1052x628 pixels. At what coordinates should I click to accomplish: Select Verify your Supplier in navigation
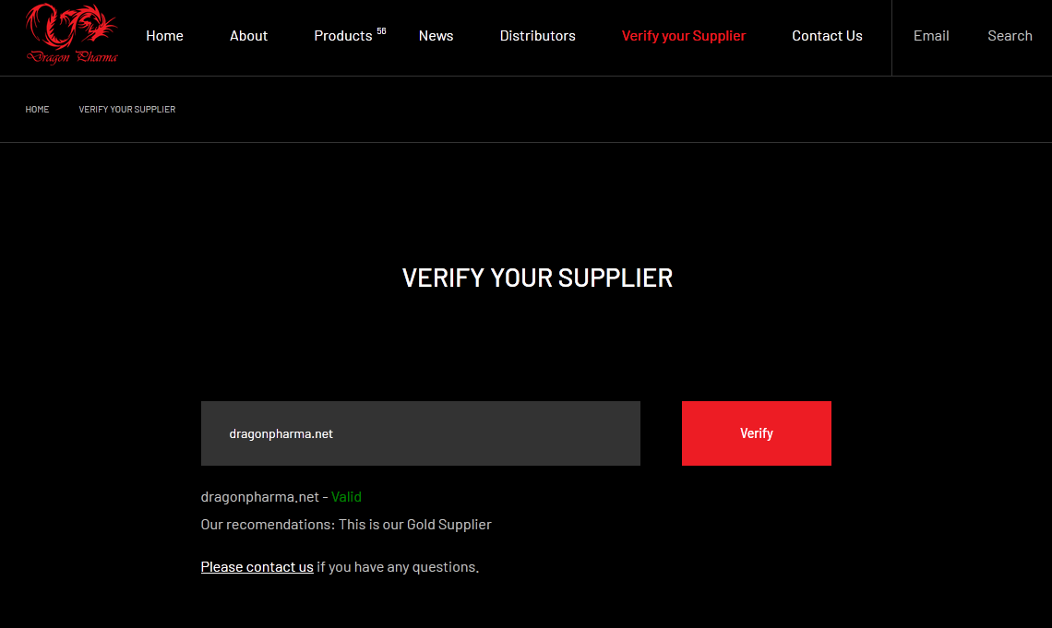pyautogui.click(x=684, y=36)
